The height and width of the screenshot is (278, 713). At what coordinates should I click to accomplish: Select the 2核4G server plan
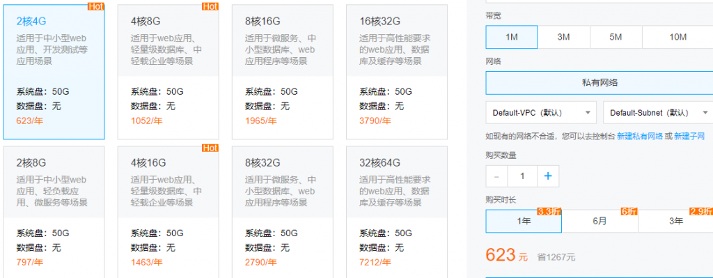(54, 72)
